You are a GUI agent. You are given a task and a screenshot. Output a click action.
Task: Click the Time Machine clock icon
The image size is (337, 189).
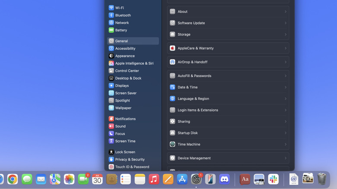[x=172, y=144]
